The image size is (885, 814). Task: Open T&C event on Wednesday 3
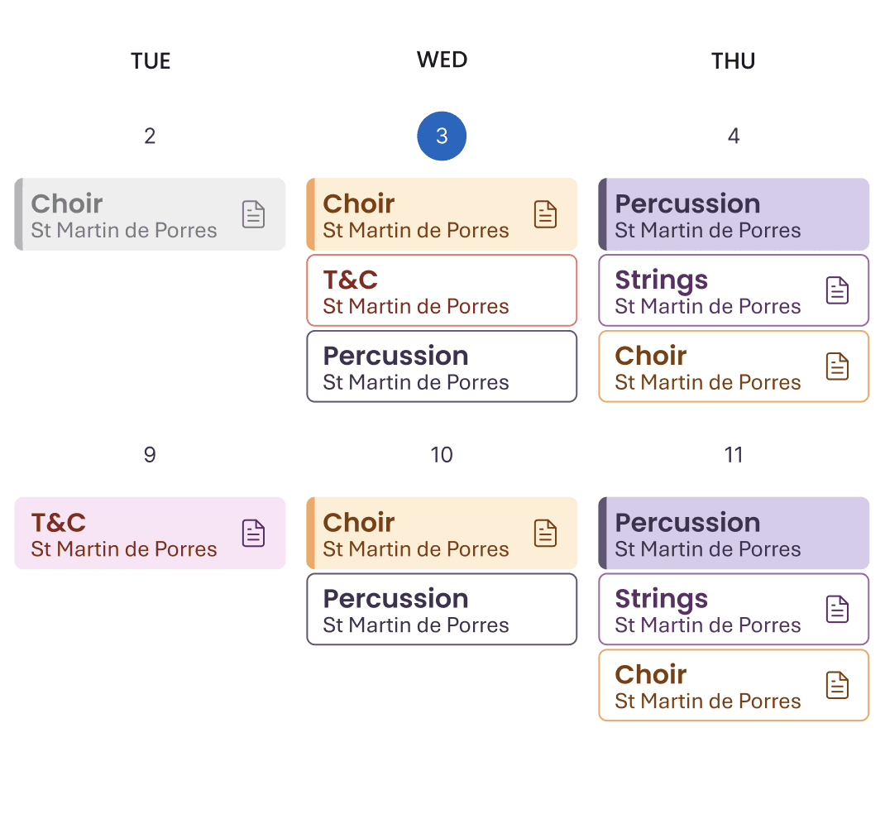pos(441,290)
